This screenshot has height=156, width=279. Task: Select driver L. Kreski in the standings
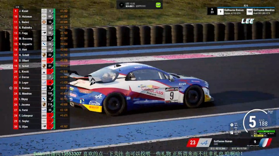pos(24,71)
